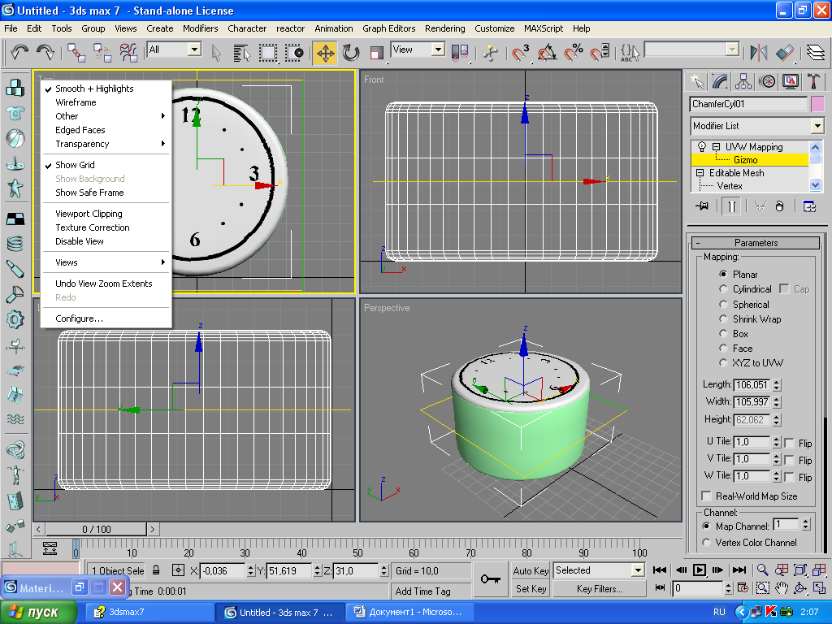832x624 pixels.
Task: Check the U Tile Flip checkbox
Action: pos(789,443)
